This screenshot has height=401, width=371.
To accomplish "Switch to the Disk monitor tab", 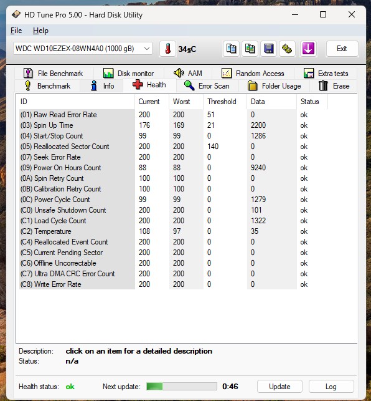I will pyautogui.click(x=128, y=74).
